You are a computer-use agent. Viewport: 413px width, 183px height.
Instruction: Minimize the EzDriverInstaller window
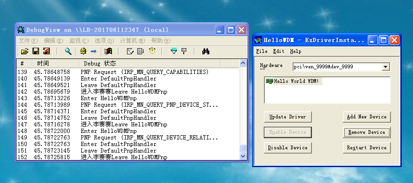(373, 40)
